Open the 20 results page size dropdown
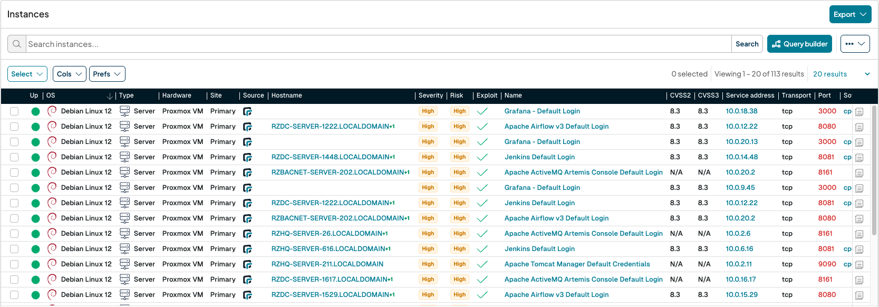 click(841, 74)
